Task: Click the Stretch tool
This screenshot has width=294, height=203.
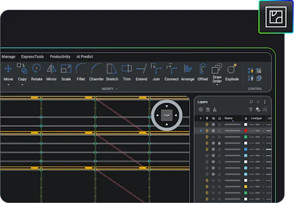Action: tap(112, 72)
